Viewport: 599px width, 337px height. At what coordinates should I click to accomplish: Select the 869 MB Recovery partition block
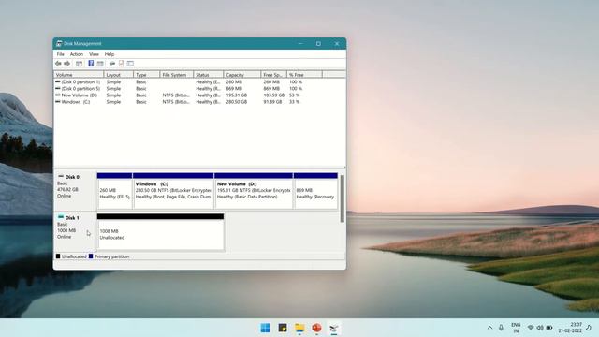[x=315, y=191]
